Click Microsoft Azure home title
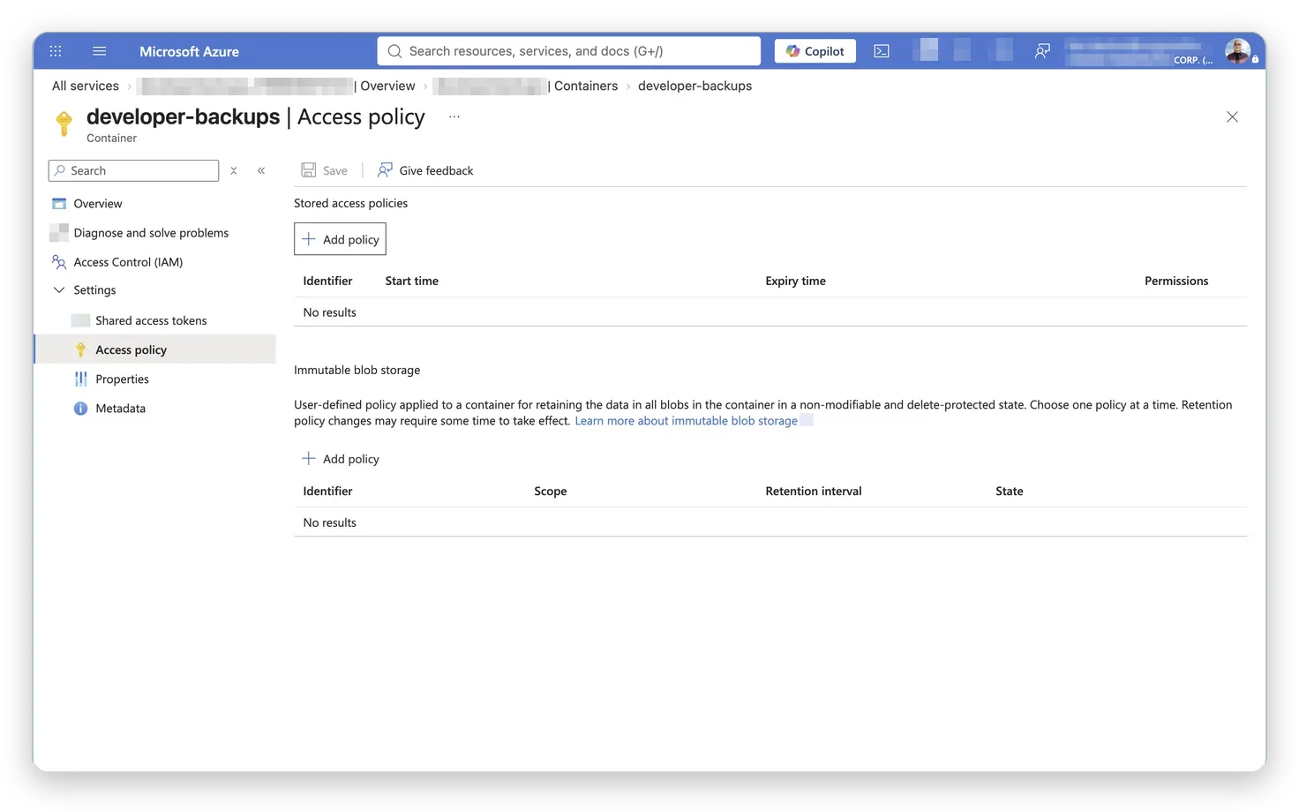This screenshot has width=1299, height=811. tap(189, 51)
